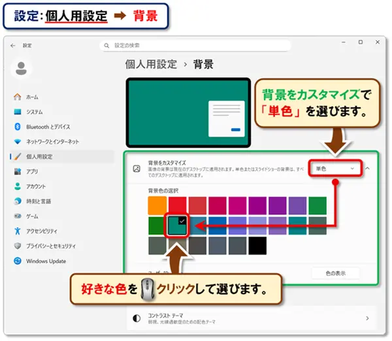Open ネットワークとインターネット settings
392x341 pixels.
click(x=52, y=142)
